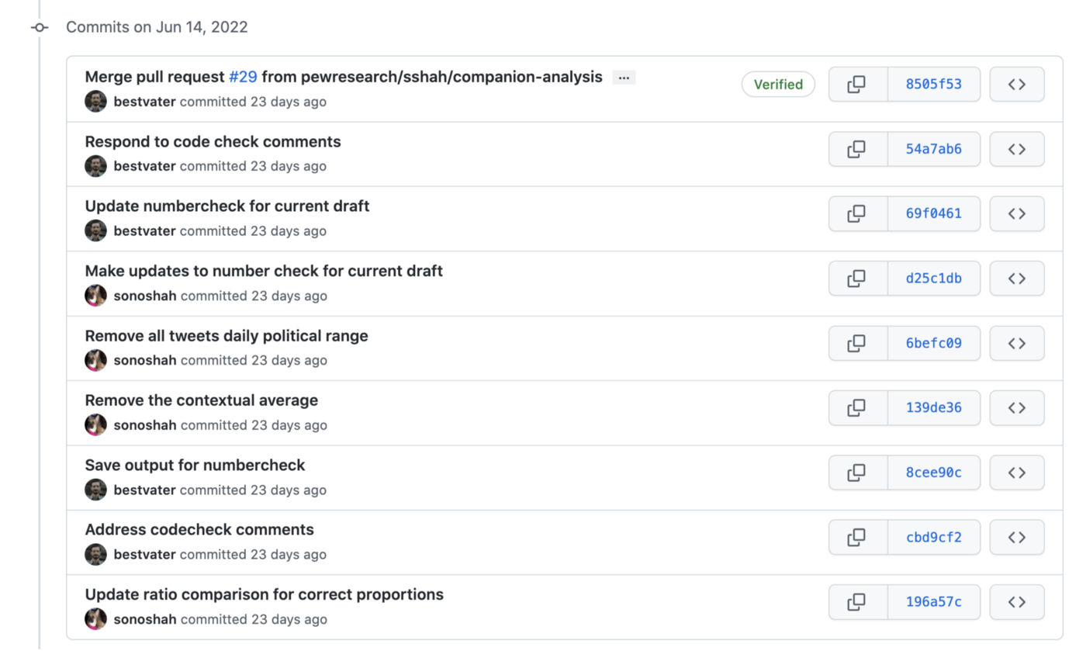This screenshot has width=1086, height=651.
Task: Copy the SHA of 'Respond to code check comments'
Action: [x=858, y=149]
